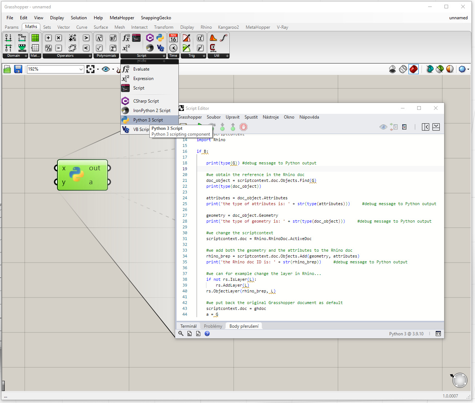Screen dimensions: 475x403
Task: Choose CSharp Script from the list
Action: (x=149, y=101)
